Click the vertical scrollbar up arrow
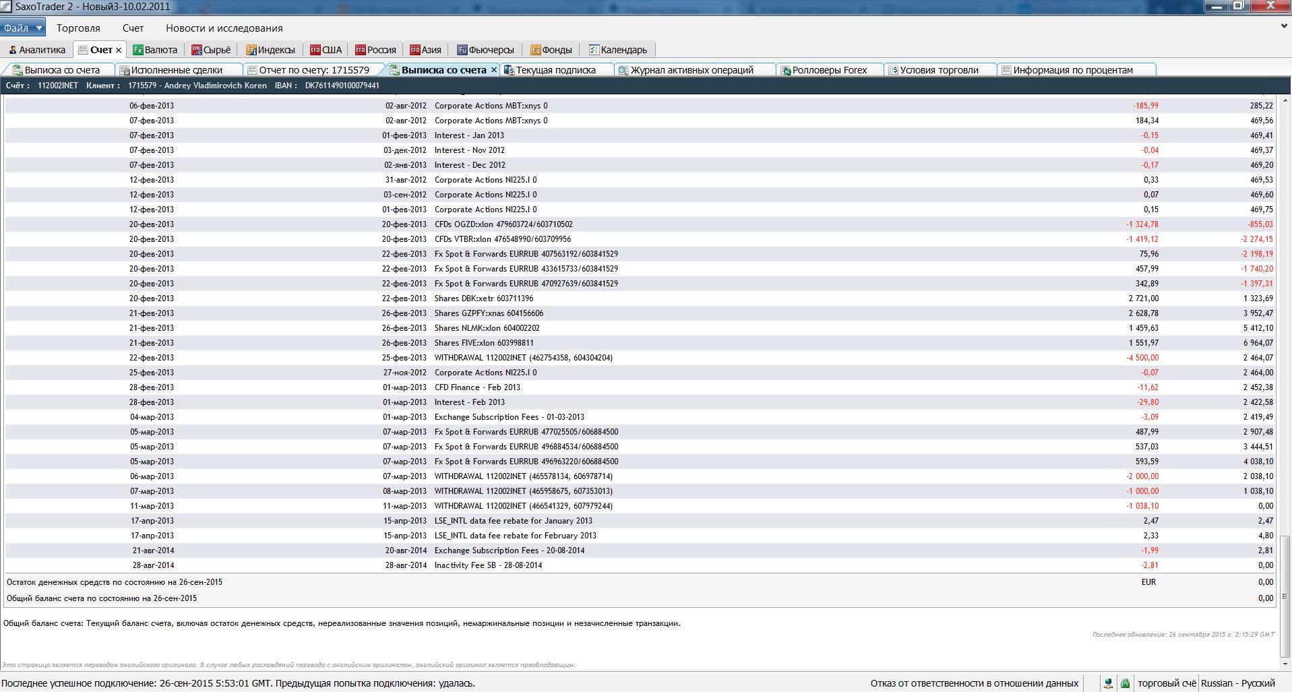 coord(1285,101)
